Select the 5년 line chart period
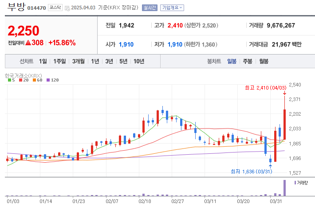Screen dimensions: 315x207 point(123,61)
